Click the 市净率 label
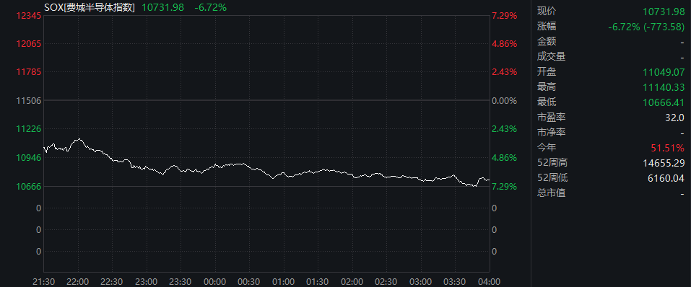 (x=552, y=133)
